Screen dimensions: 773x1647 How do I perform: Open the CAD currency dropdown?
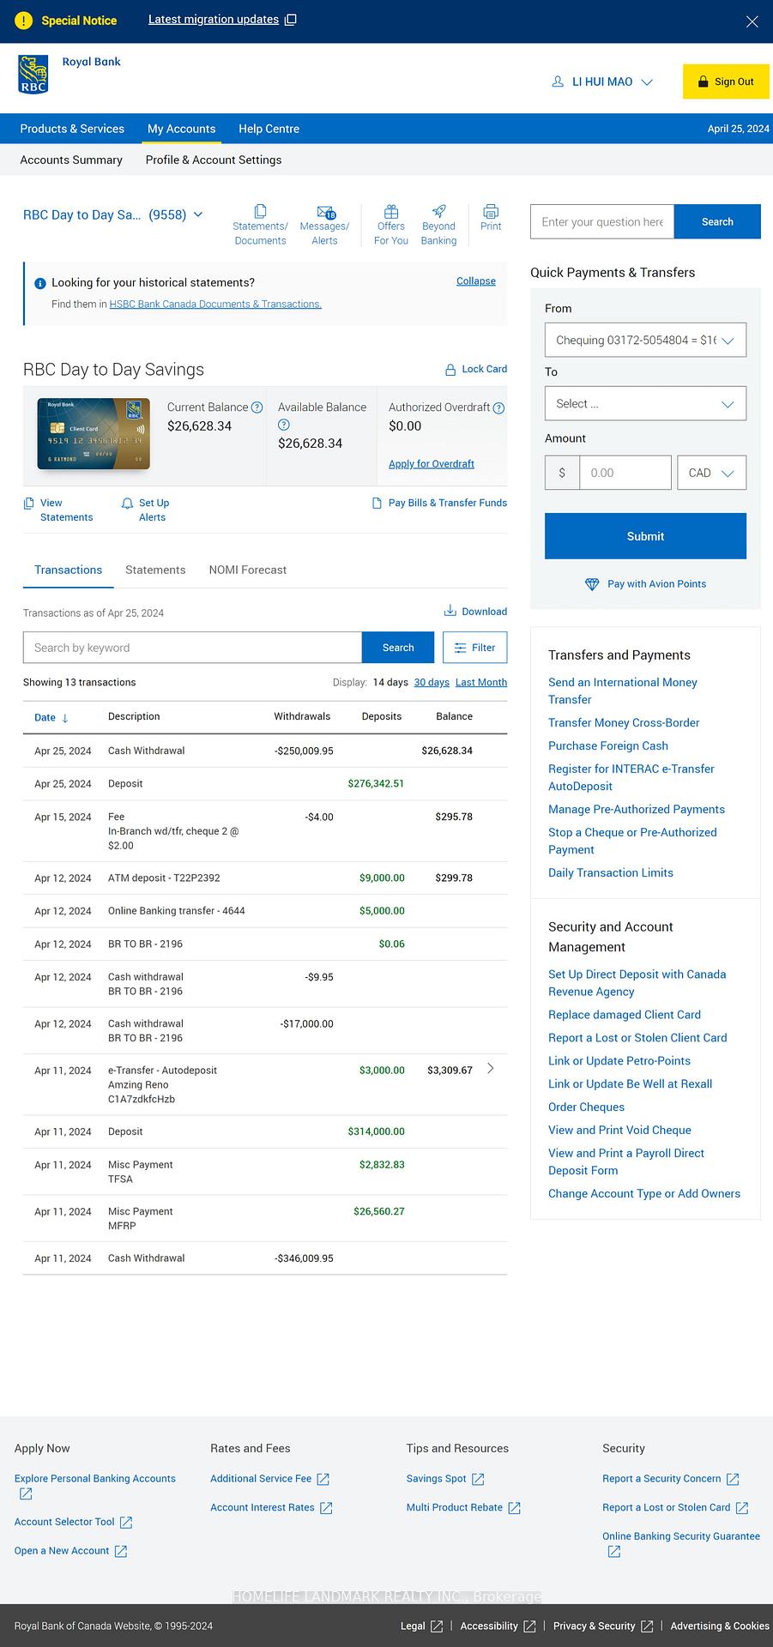click(x=711, y=473)
